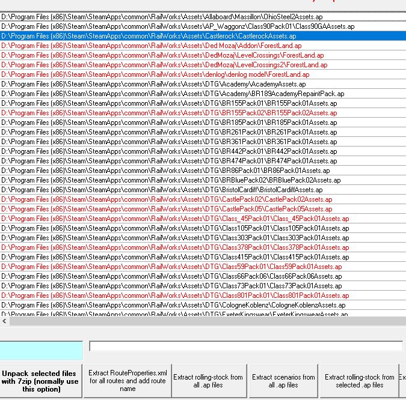Click Extract rolling-stock from selected .ap files
The width and height of the screenshot is (406, 400).
[360, 381]
